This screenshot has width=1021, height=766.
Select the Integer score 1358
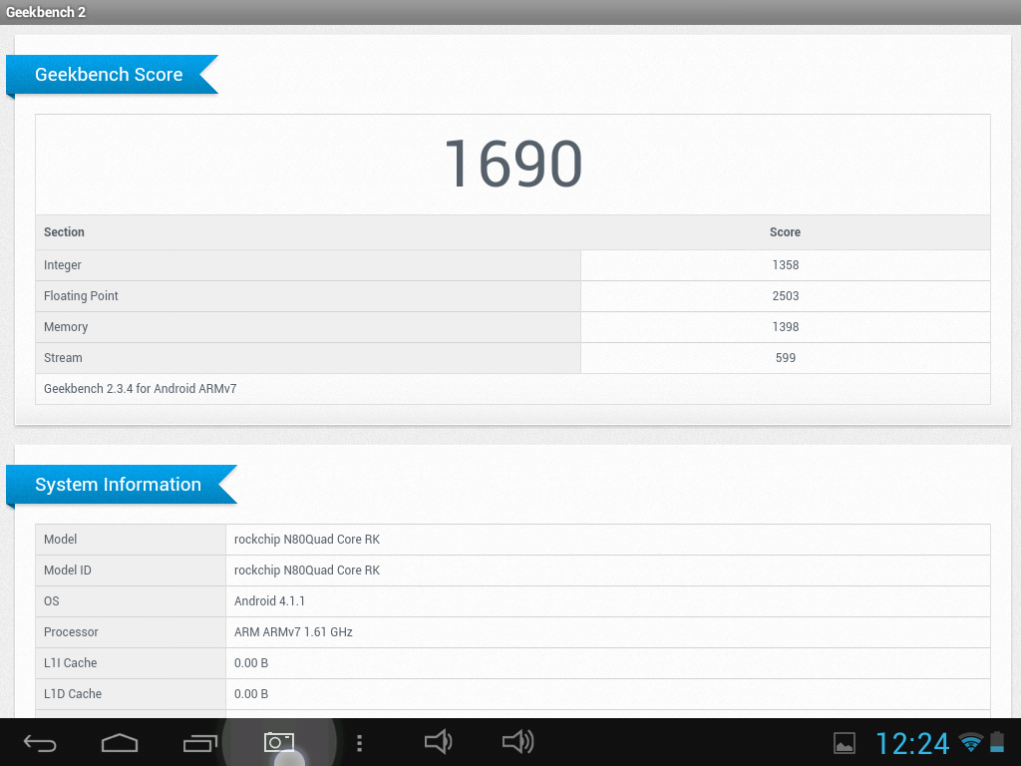[786, 265]
